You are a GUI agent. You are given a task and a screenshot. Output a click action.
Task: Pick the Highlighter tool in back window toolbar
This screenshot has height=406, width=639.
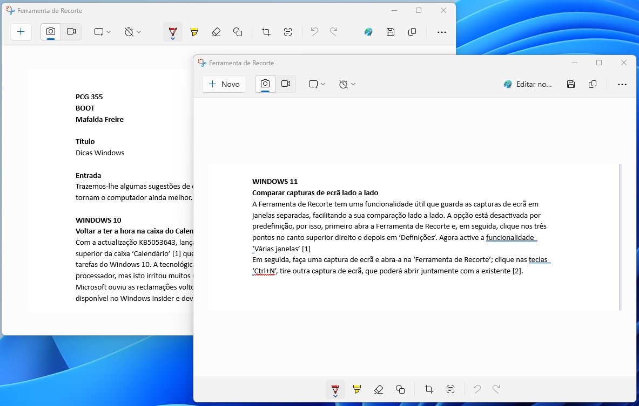[x=194, y=32]
